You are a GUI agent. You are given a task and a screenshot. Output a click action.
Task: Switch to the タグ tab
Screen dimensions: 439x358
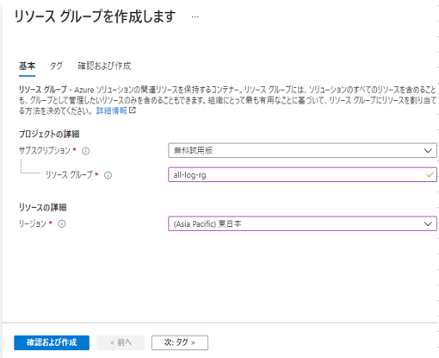click(x=56, y=66)
